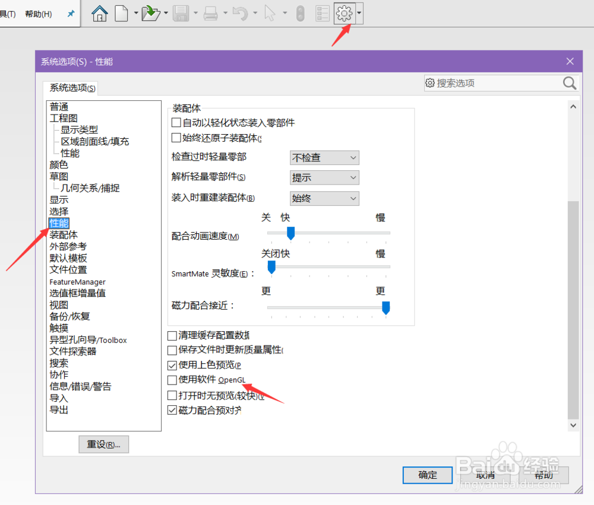
Task: Create a new document with the New icon
Action: pos(122,12)
